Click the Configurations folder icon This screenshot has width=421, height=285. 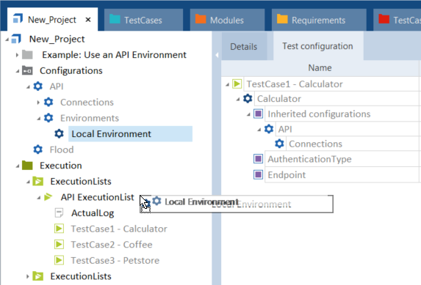tap(27, 70)
